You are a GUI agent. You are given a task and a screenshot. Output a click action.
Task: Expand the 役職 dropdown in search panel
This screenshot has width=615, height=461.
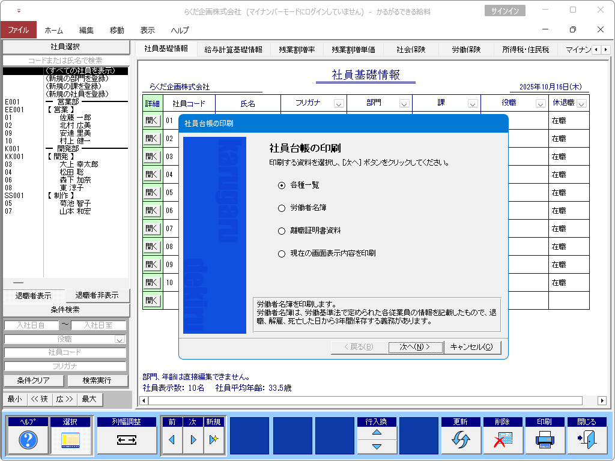120,340
